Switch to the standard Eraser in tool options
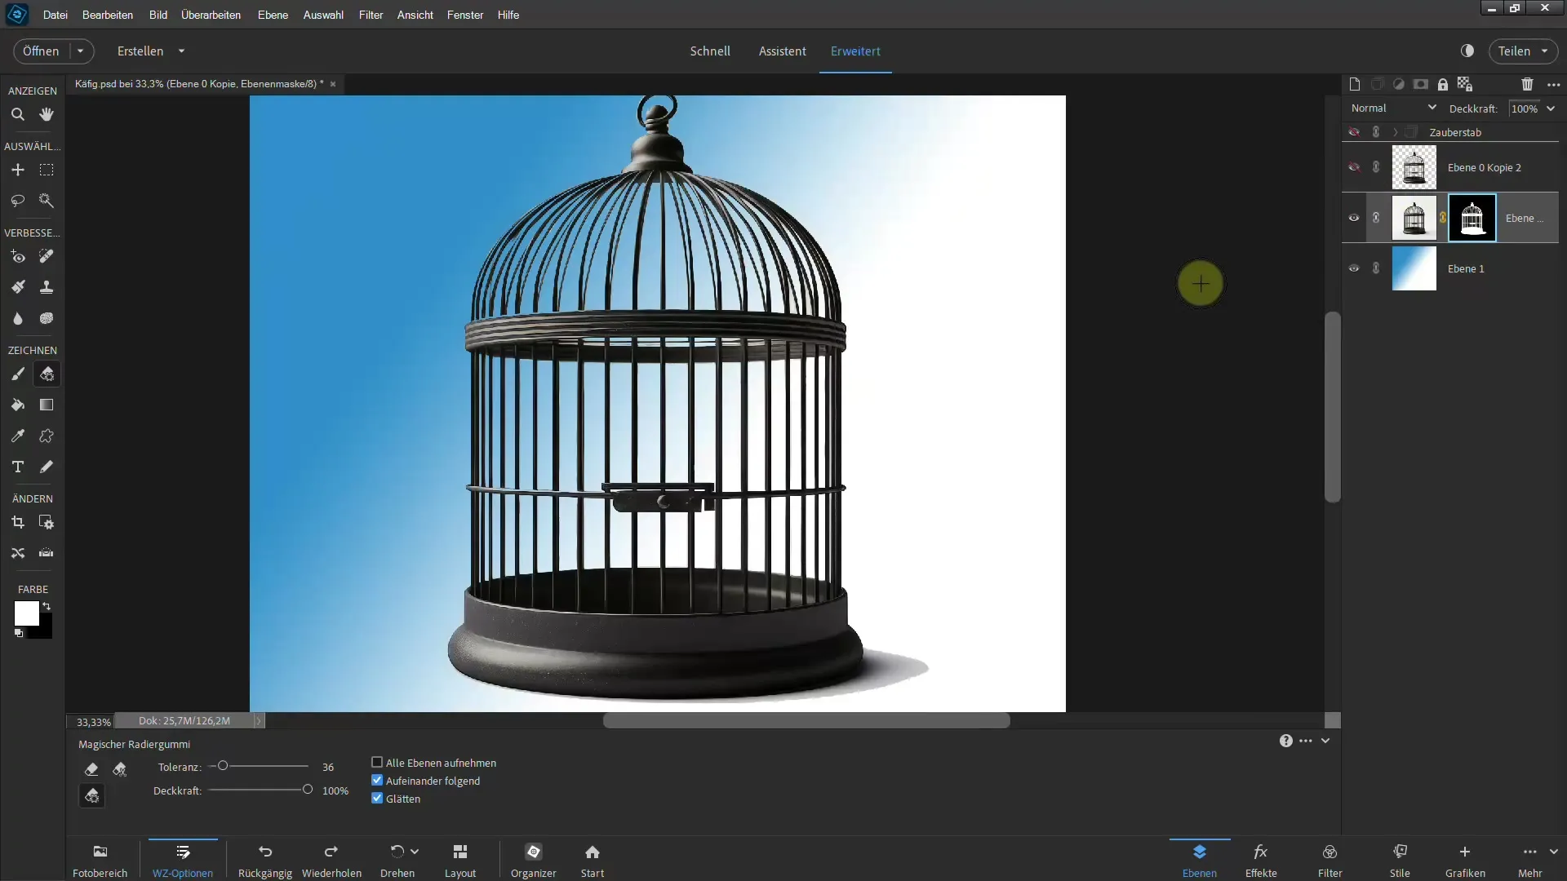 tap(91, 768)
